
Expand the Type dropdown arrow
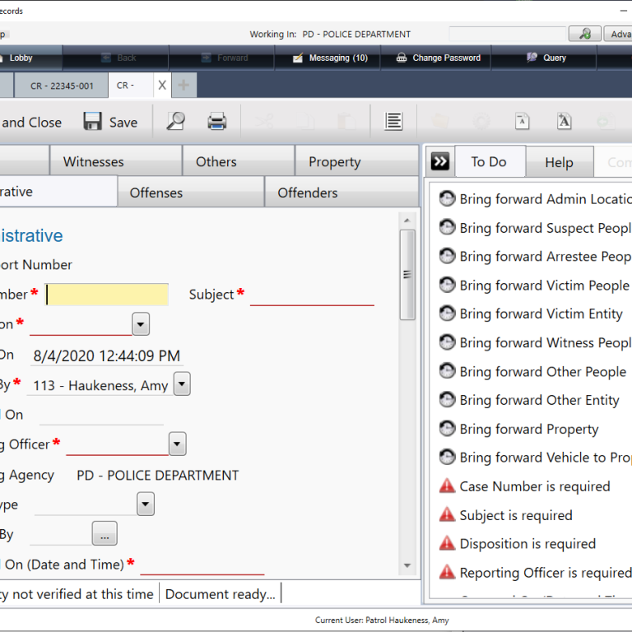(146, 504)
